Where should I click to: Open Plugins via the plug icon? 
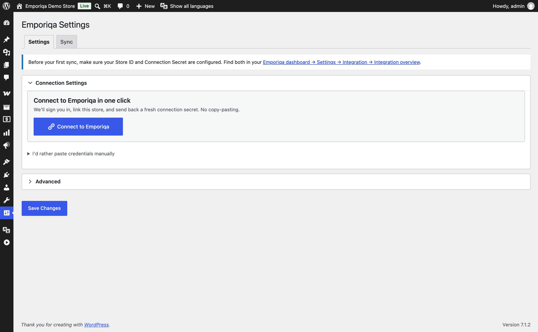pos(6,175)
